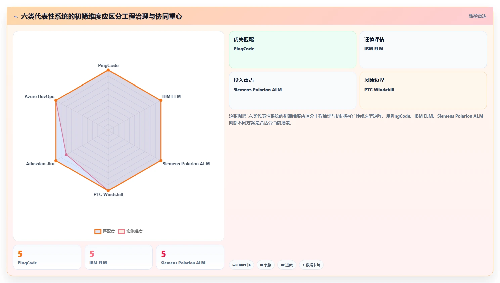Select the Azure DevOps axis label
The width and height of the screenshot is (500, 283).
pos(39,96)
